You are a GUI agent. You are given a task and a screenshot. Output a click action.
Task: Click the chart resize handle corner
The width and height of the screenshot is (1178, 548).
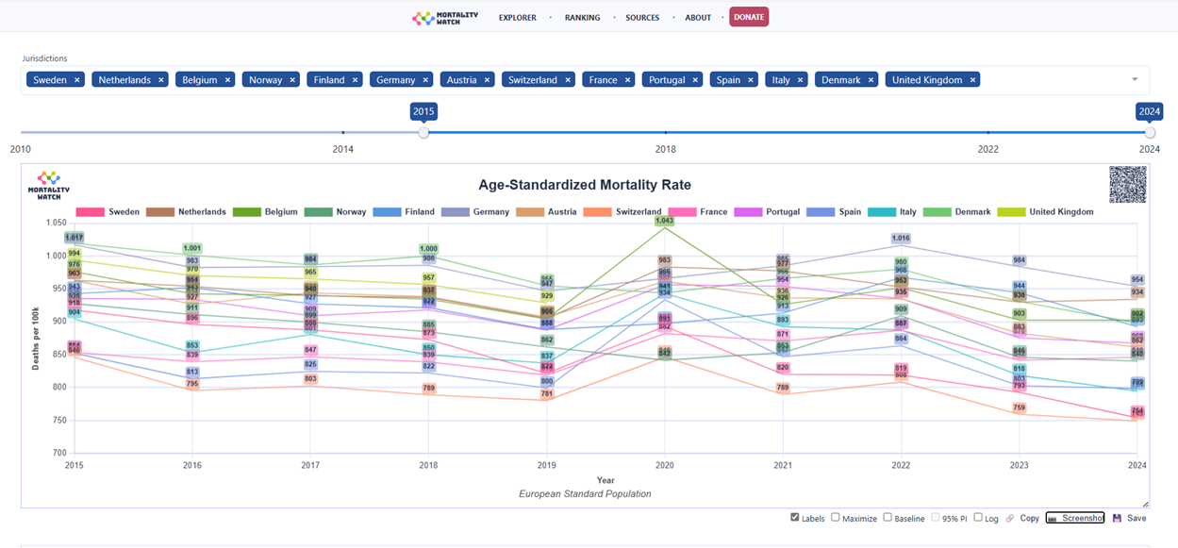point(1146,505)
